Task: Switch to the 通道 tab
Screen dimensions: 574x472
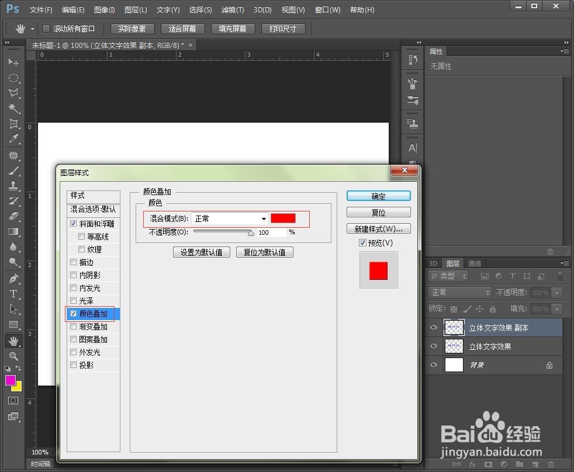Action: (474, 263)
